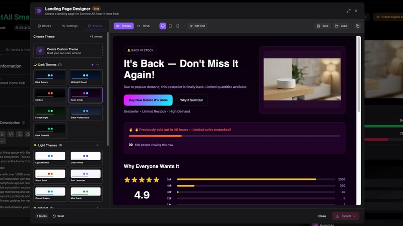403x226 pixels.
Task: Select the Theme tab
Action: pos(95,26)
